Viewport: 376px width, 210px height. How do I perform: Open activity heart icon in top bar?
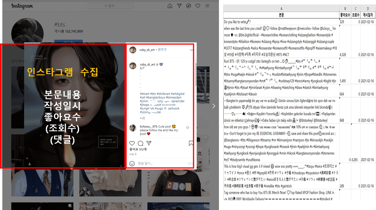coord(198,6)
